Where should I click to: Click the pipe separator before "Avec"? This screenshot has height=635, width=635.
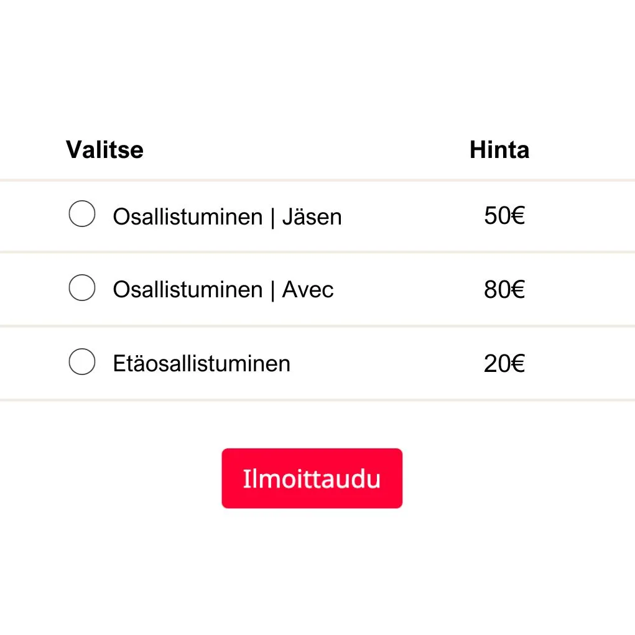pyautogui.click(x=272, y=290)
